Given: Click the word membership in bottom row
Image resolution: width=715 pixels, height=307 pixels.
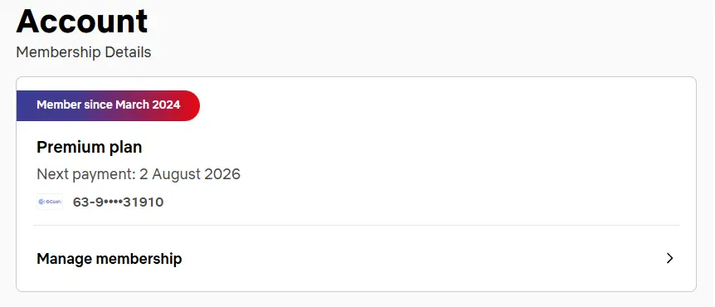Looking at the screenshot, I should [x=139, y=259].
